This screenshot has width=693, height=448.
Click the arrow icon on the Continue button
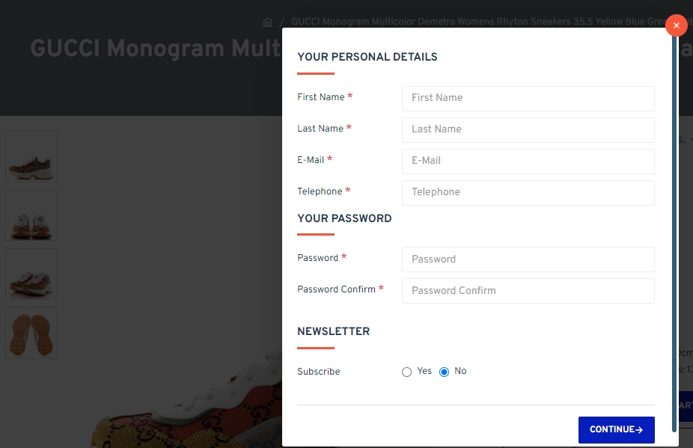(x=639, y=430)
